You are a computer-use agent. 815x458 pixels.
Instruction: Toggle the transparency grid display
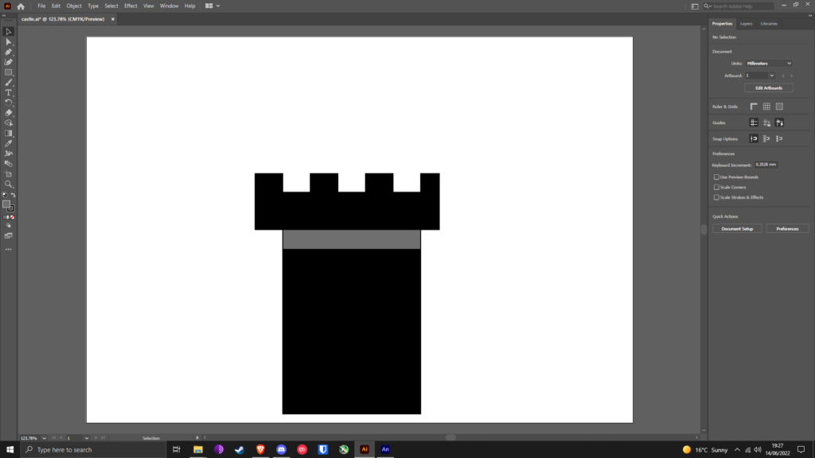coord(779,107)
